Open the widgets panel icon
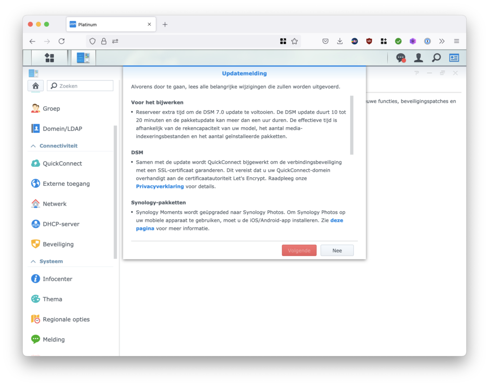The width and height of the screenshot is (489, 386). [454, 58]
